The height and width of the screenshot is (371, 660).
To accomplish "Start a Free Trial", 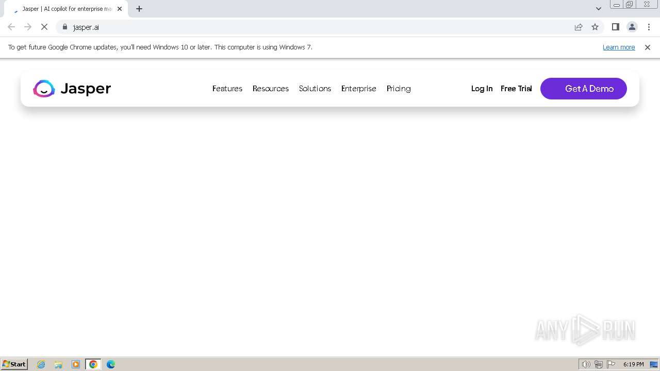I will click(x=516, y=89).
